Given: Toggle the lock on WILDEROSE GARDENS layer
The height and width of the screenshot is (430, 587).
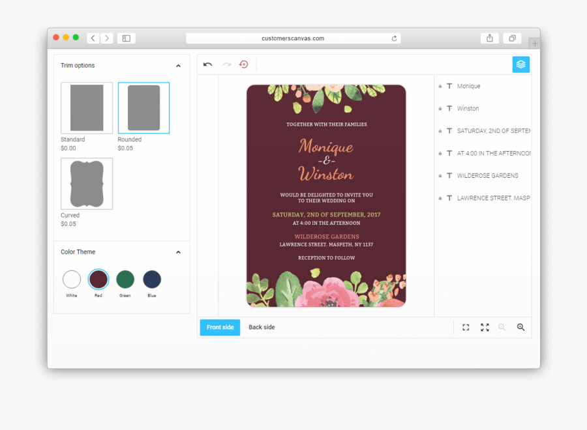Looking at the screenshot, I should point(440,175).
